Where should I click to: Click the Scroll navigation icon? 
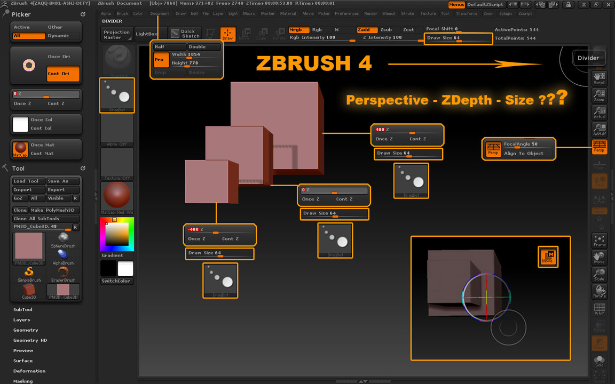coord(599,78)
